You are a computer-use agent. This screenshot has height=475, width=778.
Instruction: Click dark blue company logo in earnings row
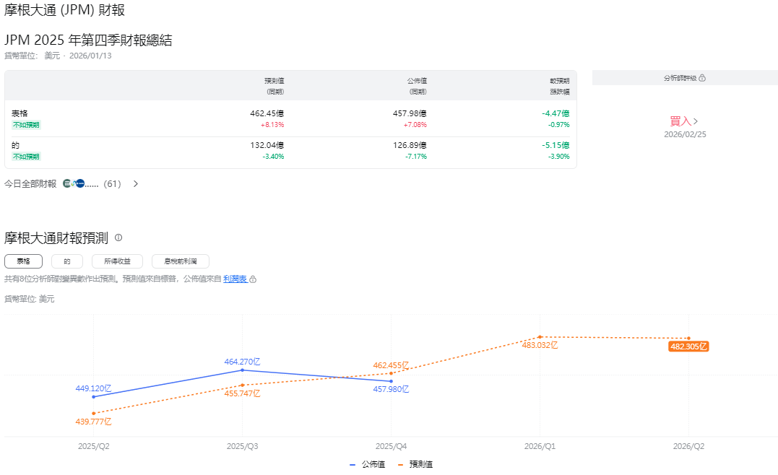[x=81, y=183]
